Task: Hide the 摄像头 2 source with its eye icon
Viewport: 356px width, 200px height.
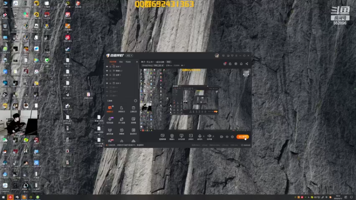Action: click(107, 71)
